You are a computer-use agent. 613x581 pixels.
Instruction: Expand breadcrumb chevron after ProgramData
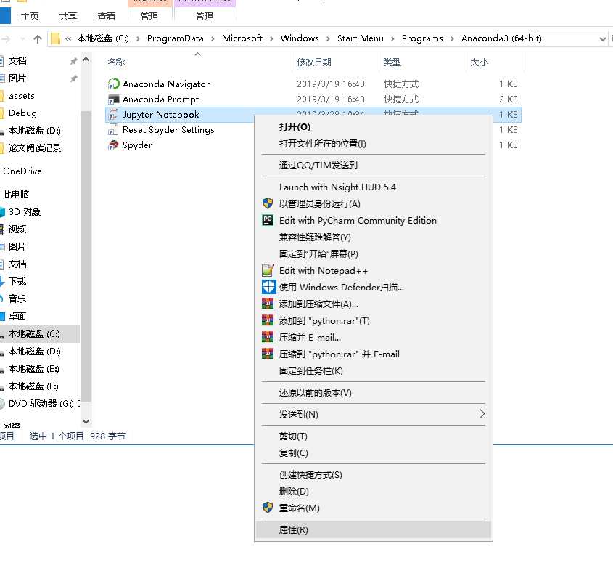click(213, 38)
